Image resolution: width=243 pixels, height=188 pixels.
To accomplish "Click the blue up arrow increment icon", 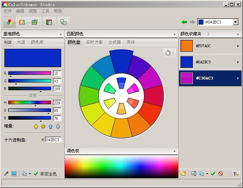I will [x=50, y=127].
